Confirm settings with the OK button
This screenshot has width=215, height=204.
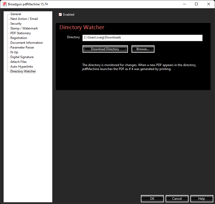(152, 199)
